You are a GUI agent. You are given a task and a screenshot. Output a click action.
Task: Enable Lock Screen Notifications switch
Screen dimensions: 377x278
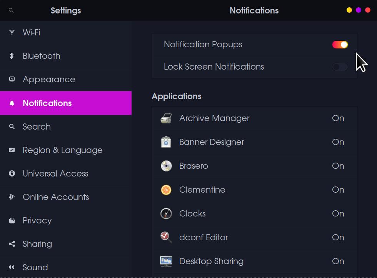[340, 67]
